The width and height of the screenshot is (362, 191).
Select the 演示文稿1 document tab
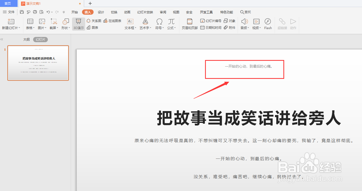click(x=51, y=3)
